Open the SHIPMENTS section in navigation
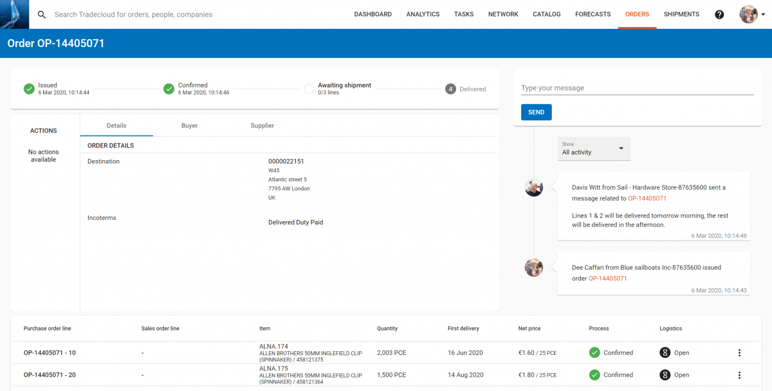The image size is (772, 391). coord(681,14)
